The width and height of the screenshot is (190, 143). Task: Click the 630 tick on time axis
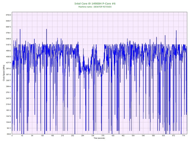tap(163, 136)
